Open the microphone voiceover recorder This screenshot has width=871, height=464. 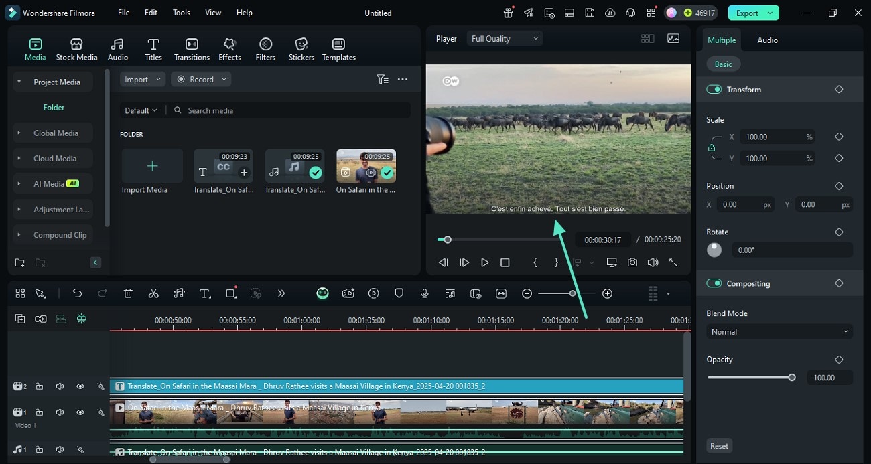coord(424,293)
